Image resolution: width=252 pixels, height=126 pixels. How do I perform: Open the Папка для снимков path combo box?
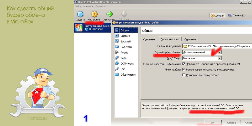[x=217, y=46]
